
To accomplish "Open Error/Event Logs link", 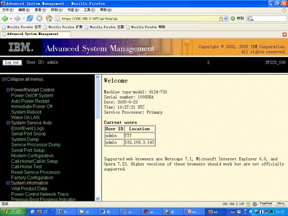I will click(x=28, y=129).
